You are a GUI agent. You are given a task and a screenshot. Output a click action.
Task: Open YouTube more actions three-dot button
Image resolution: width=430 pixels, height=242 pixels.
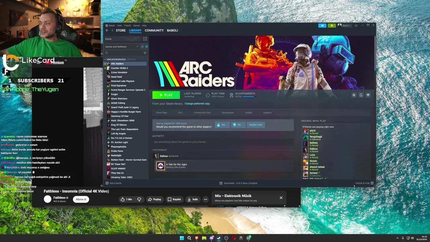point(205,199)
